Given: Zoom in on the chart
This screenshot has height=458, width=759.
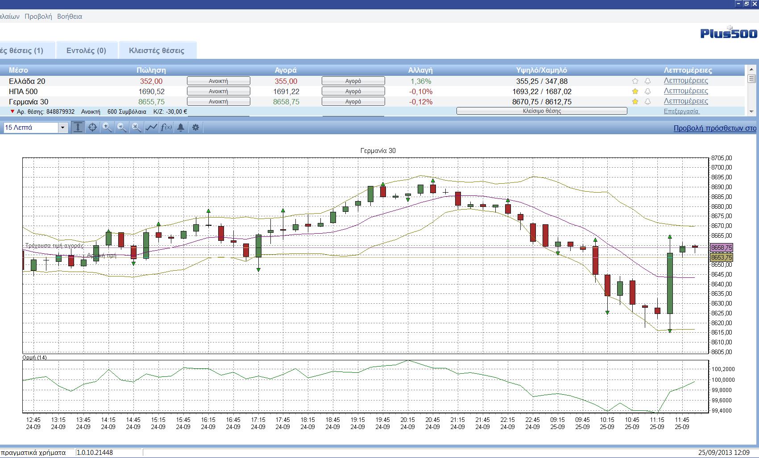Looking at the screenshot, I should [107, 128].
